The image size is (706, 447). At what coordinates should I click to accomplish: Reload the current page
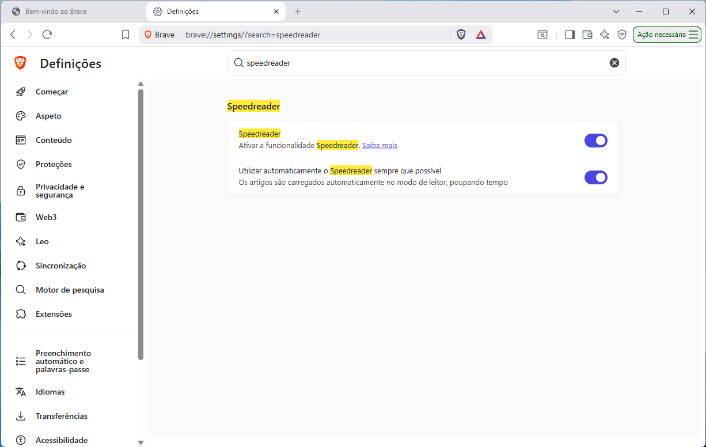coord(47,35)
